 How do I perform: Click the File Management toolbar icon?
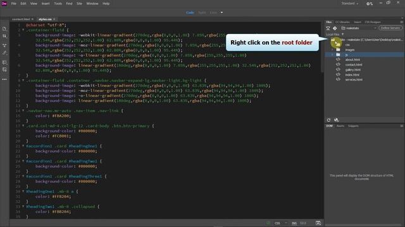point(4,37)
